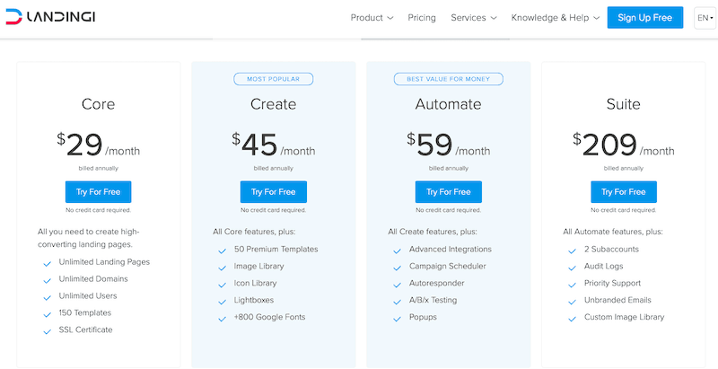Click Try For Free under Create
The height and width of the screenshot is (369, 718).
(274, 192)
